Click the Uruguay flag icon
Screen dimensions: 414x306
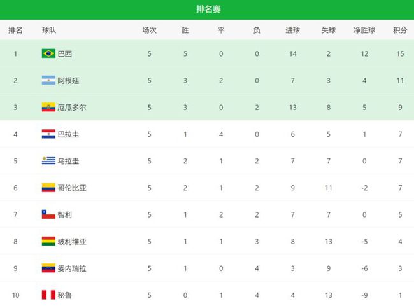click(x=48, y=161)
